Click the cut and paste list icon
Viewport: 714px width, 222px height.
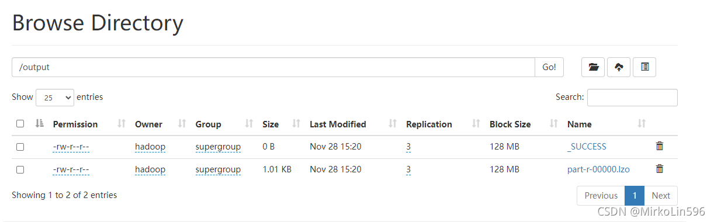(x=644, y=67)
